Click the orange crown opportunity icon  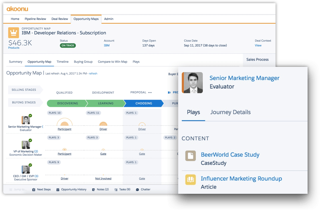14,33
